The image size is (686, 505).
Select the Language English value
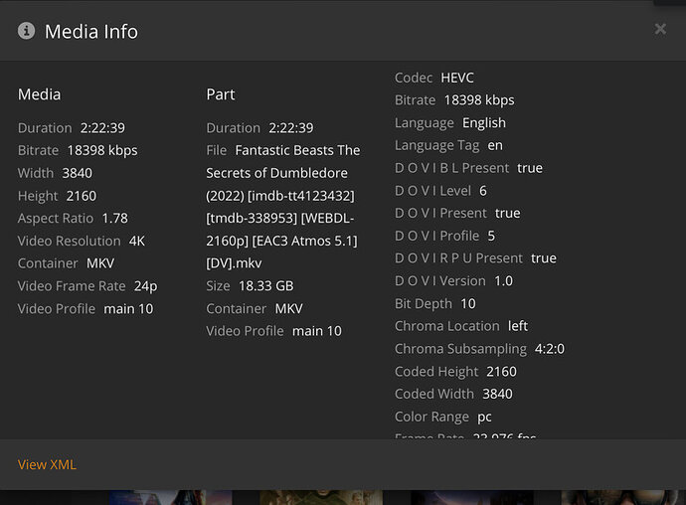click(484, 122)
